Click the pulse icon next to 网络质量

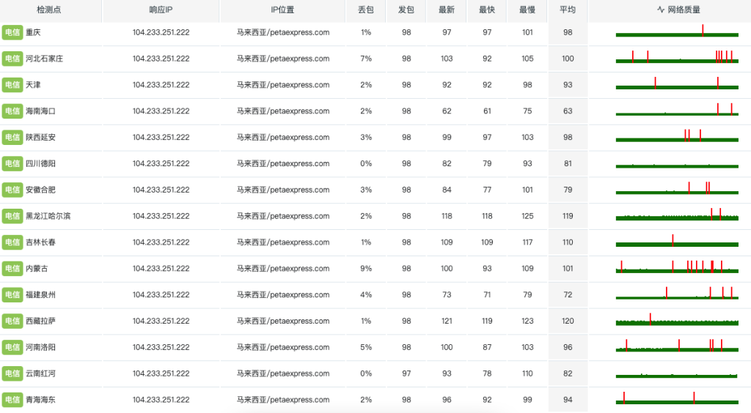pyautogui.click(x=660, y=10)
